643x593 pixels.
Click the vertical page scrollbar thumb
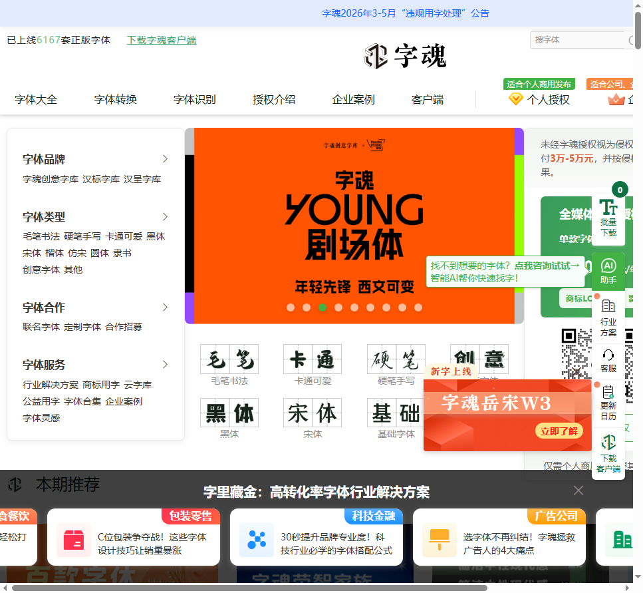tap(638, 31)
